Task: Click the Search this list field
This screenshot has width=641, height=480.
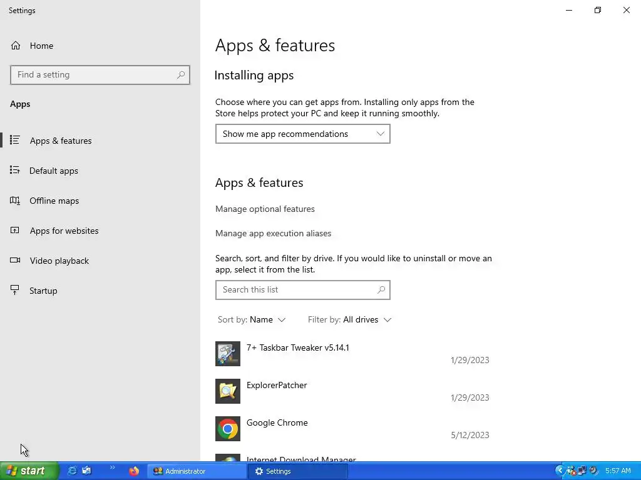Action: coord(302,290)
